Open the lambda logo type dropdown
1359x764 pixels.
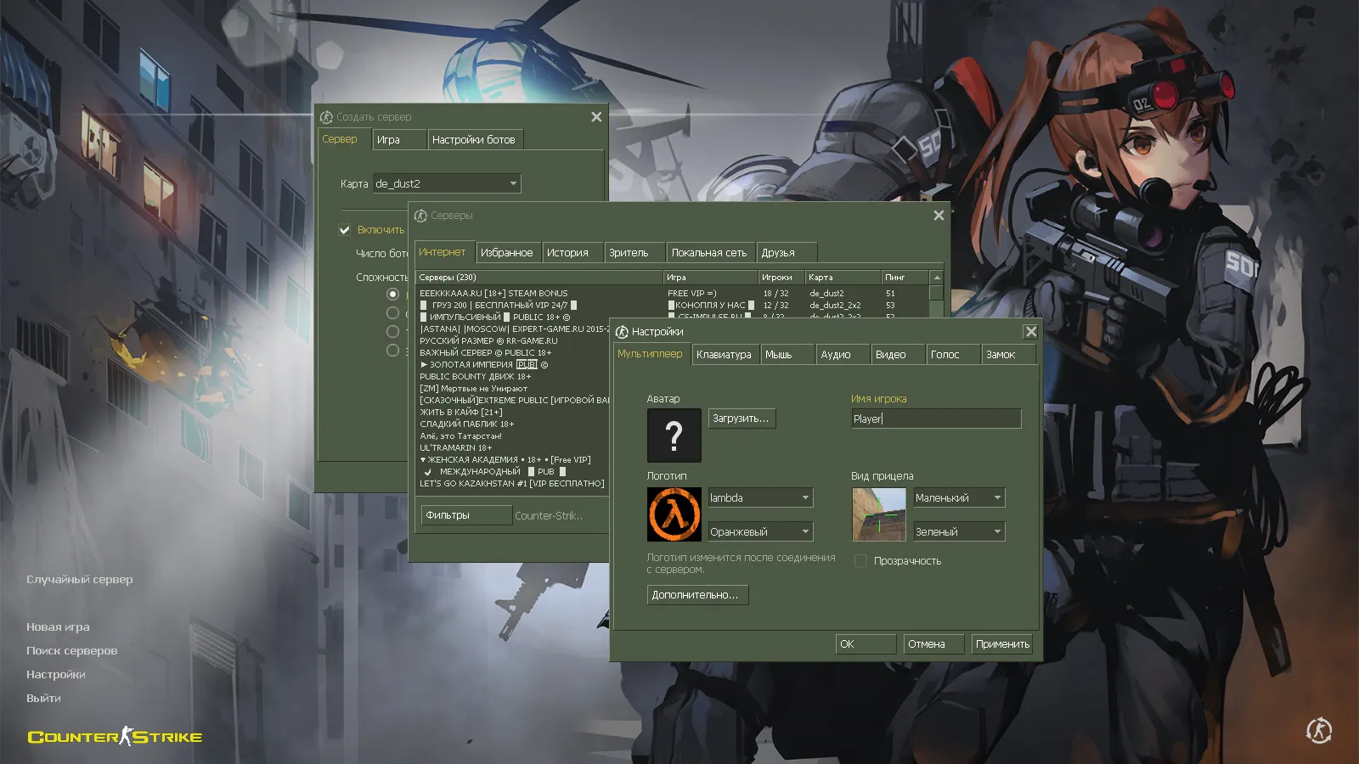coord(760,498)
